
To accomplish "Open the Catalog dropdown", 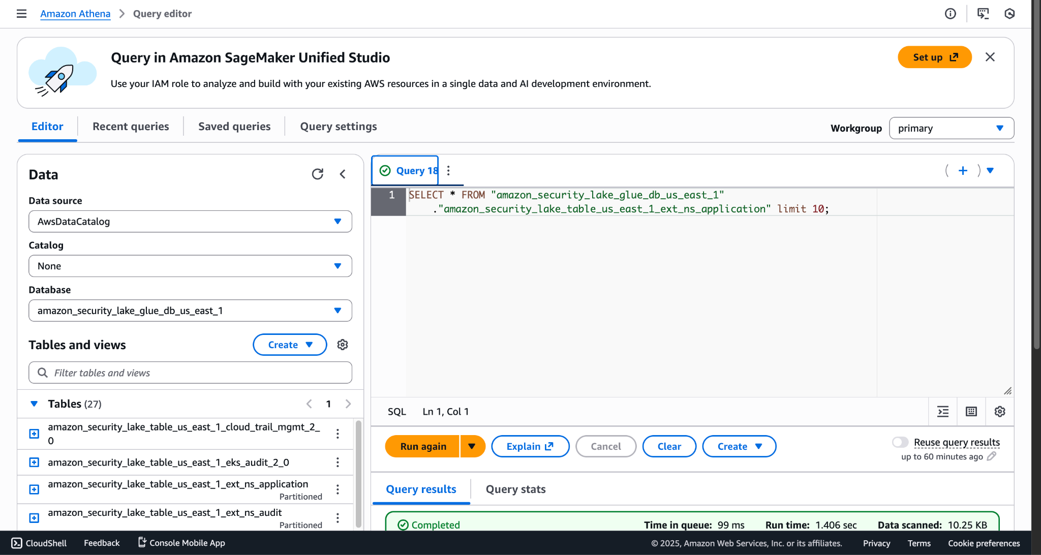I will pyautogui.click(x=190, y=266).
